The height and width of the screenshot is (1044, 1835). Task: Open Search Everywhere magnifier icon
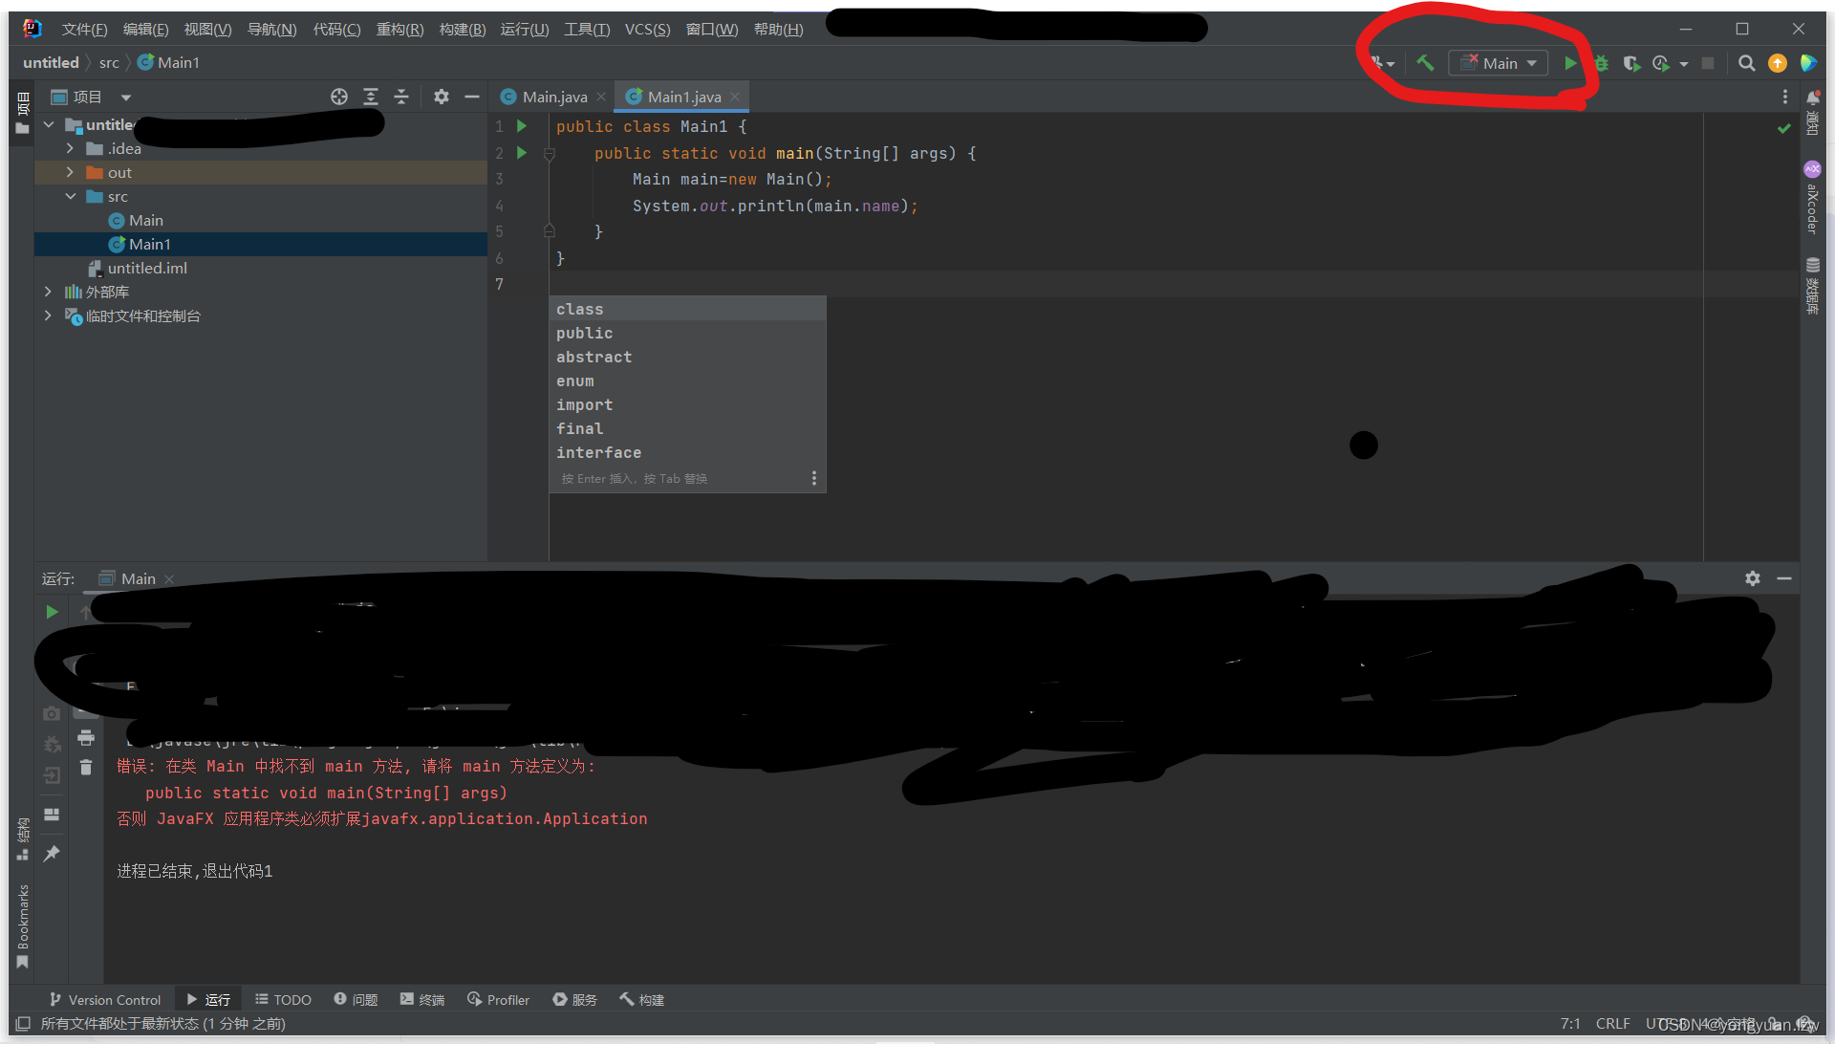coord(1746,63)
